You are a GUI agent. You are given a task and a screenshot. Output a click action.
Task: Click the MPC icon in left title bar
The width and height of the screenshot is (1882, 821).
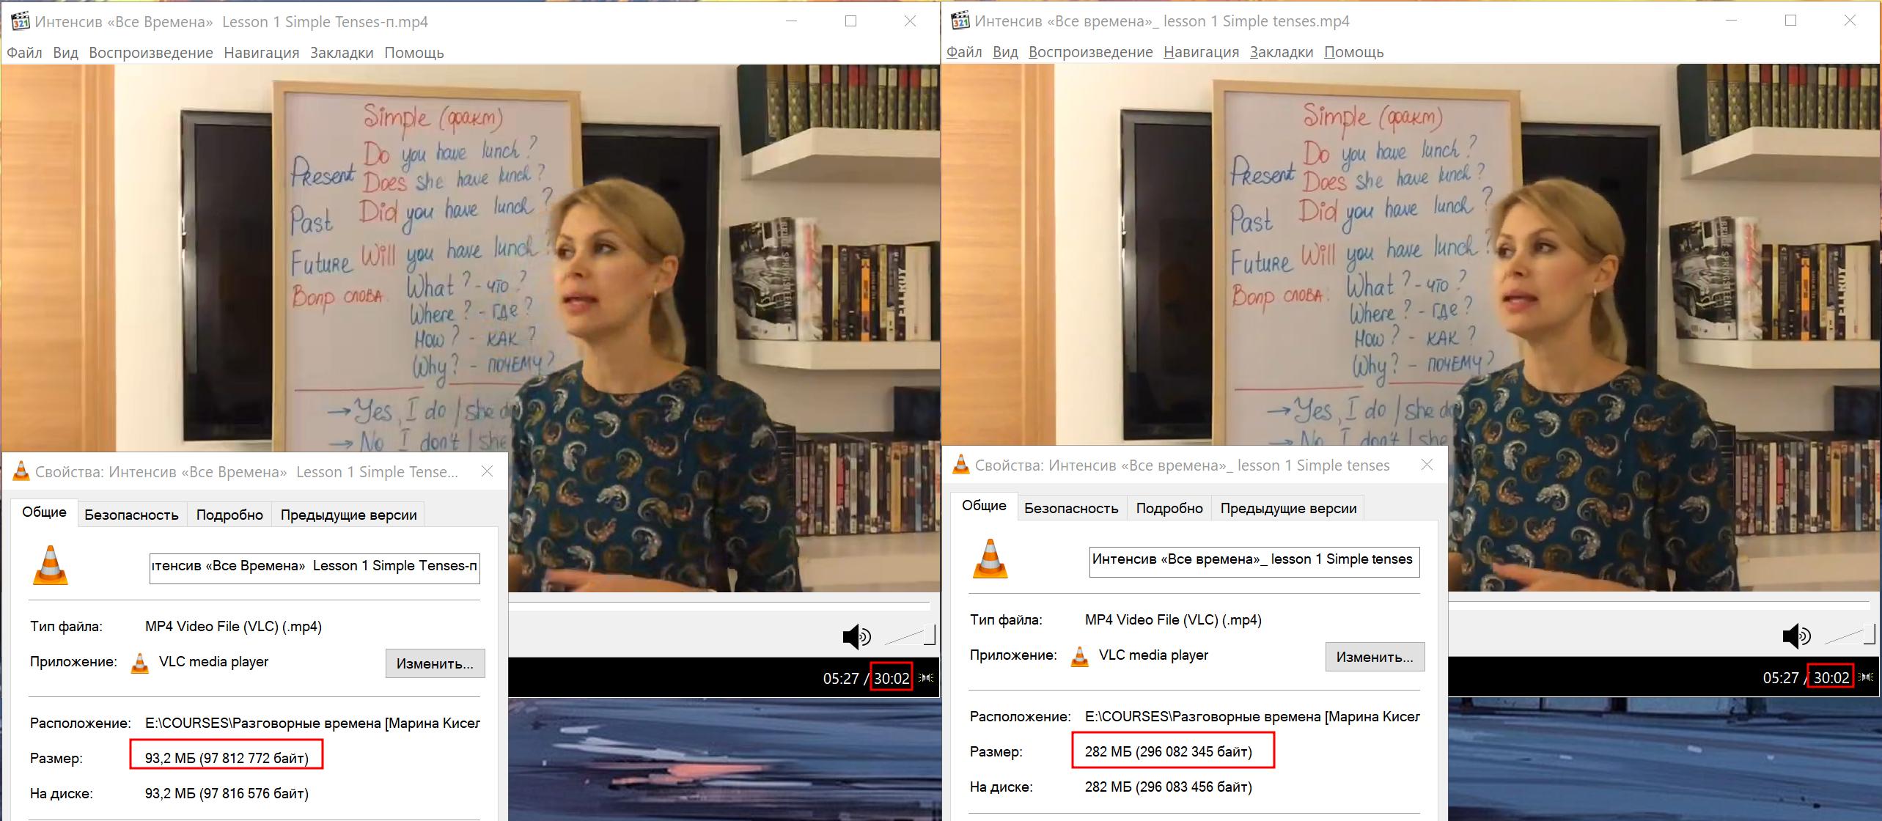pos(20,21)
